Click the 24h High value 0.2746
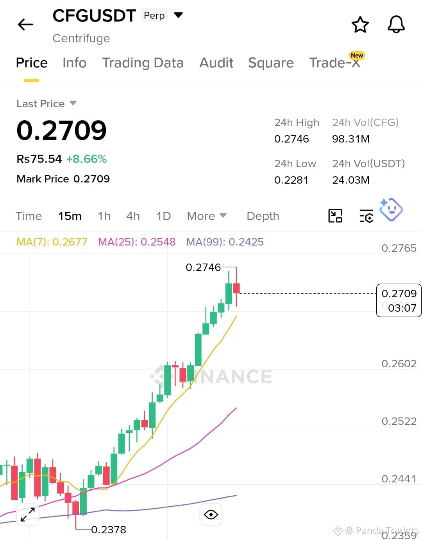Image resolution: width=422 pixels, height=540 pixels. click(x=291, y=139)
